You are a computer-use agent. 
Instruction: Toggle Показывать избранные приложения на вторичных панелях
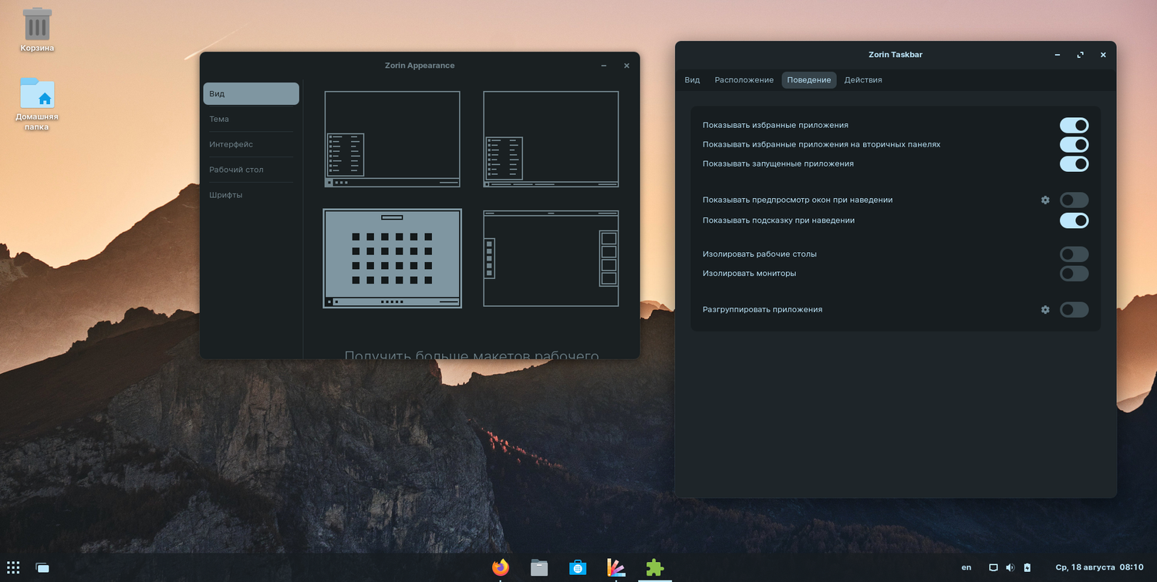(1074, 144)
